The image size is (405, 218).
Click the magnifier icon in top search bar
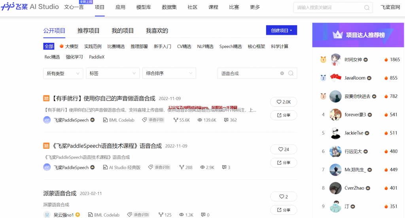367,8
